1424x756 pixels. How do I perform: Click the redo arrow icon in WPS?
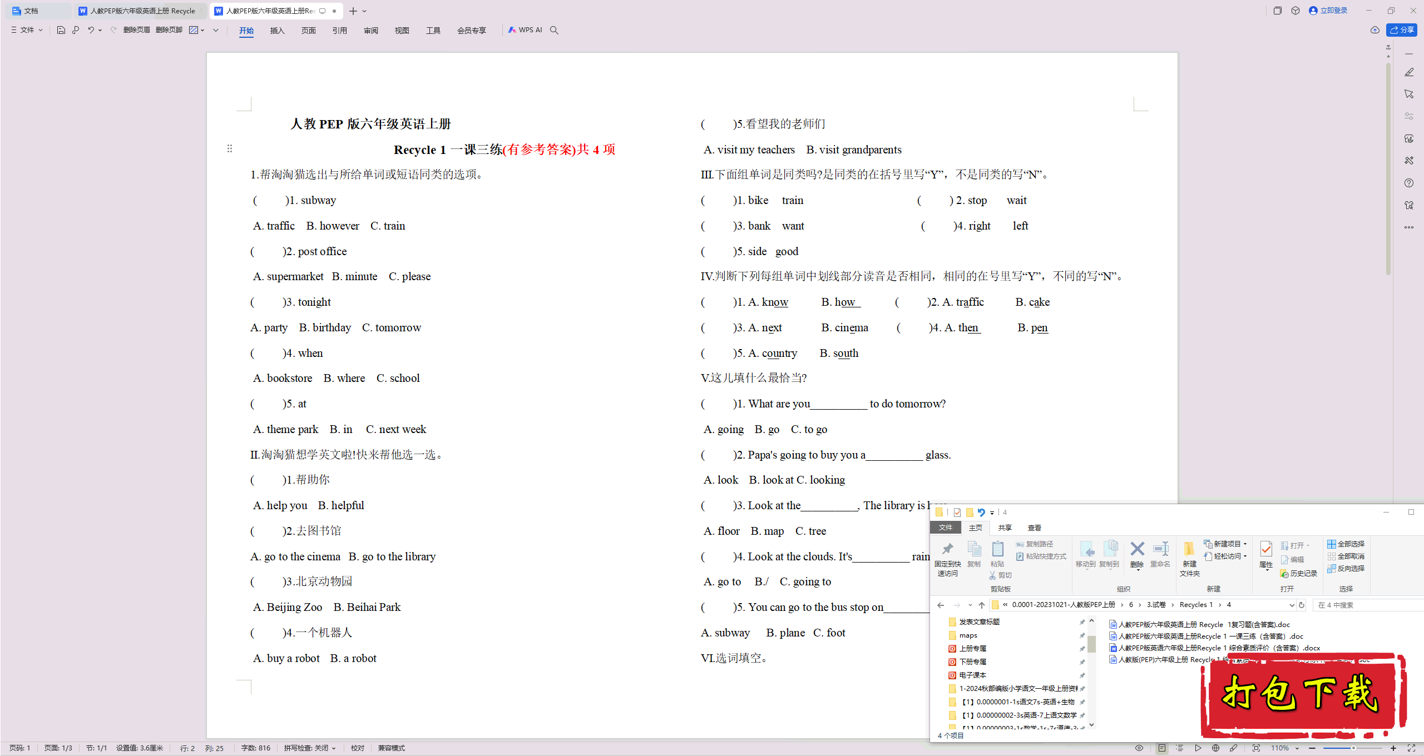(x=113, y=30)
